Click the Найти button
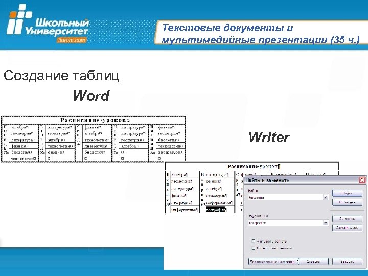This screenshot has width=368, height=276. pos(347,193)
